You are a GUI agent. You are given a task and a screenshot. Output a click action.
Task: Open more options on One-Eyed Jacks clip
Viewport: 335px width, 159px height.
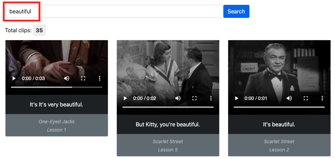tap(100, 78)
